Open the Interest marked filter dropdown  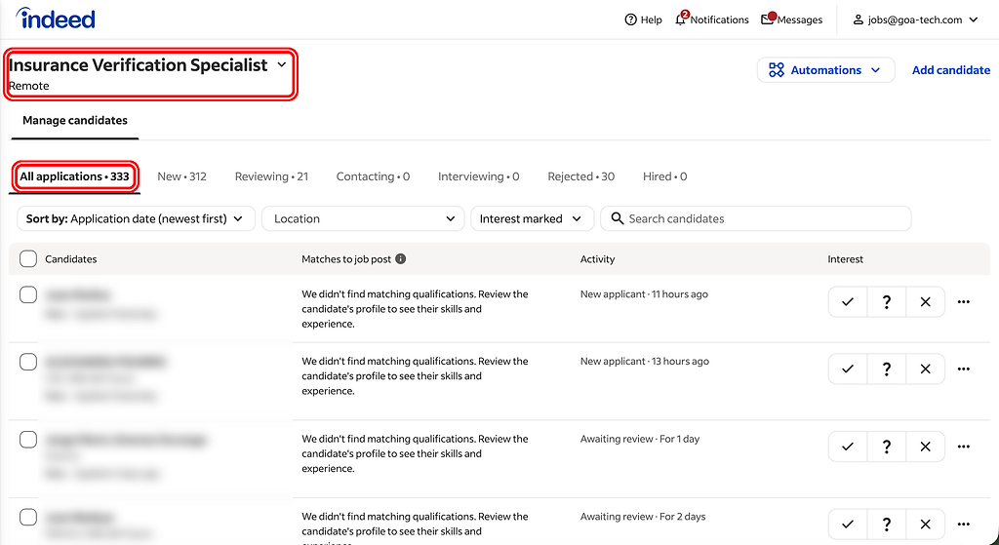(532, 218)
